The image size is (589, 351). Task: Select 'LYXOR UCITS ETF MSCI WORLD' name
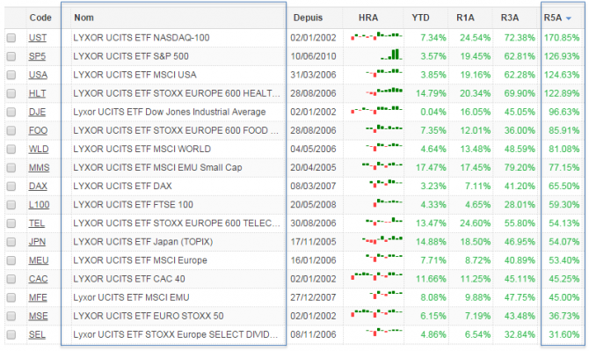point(142,150)
